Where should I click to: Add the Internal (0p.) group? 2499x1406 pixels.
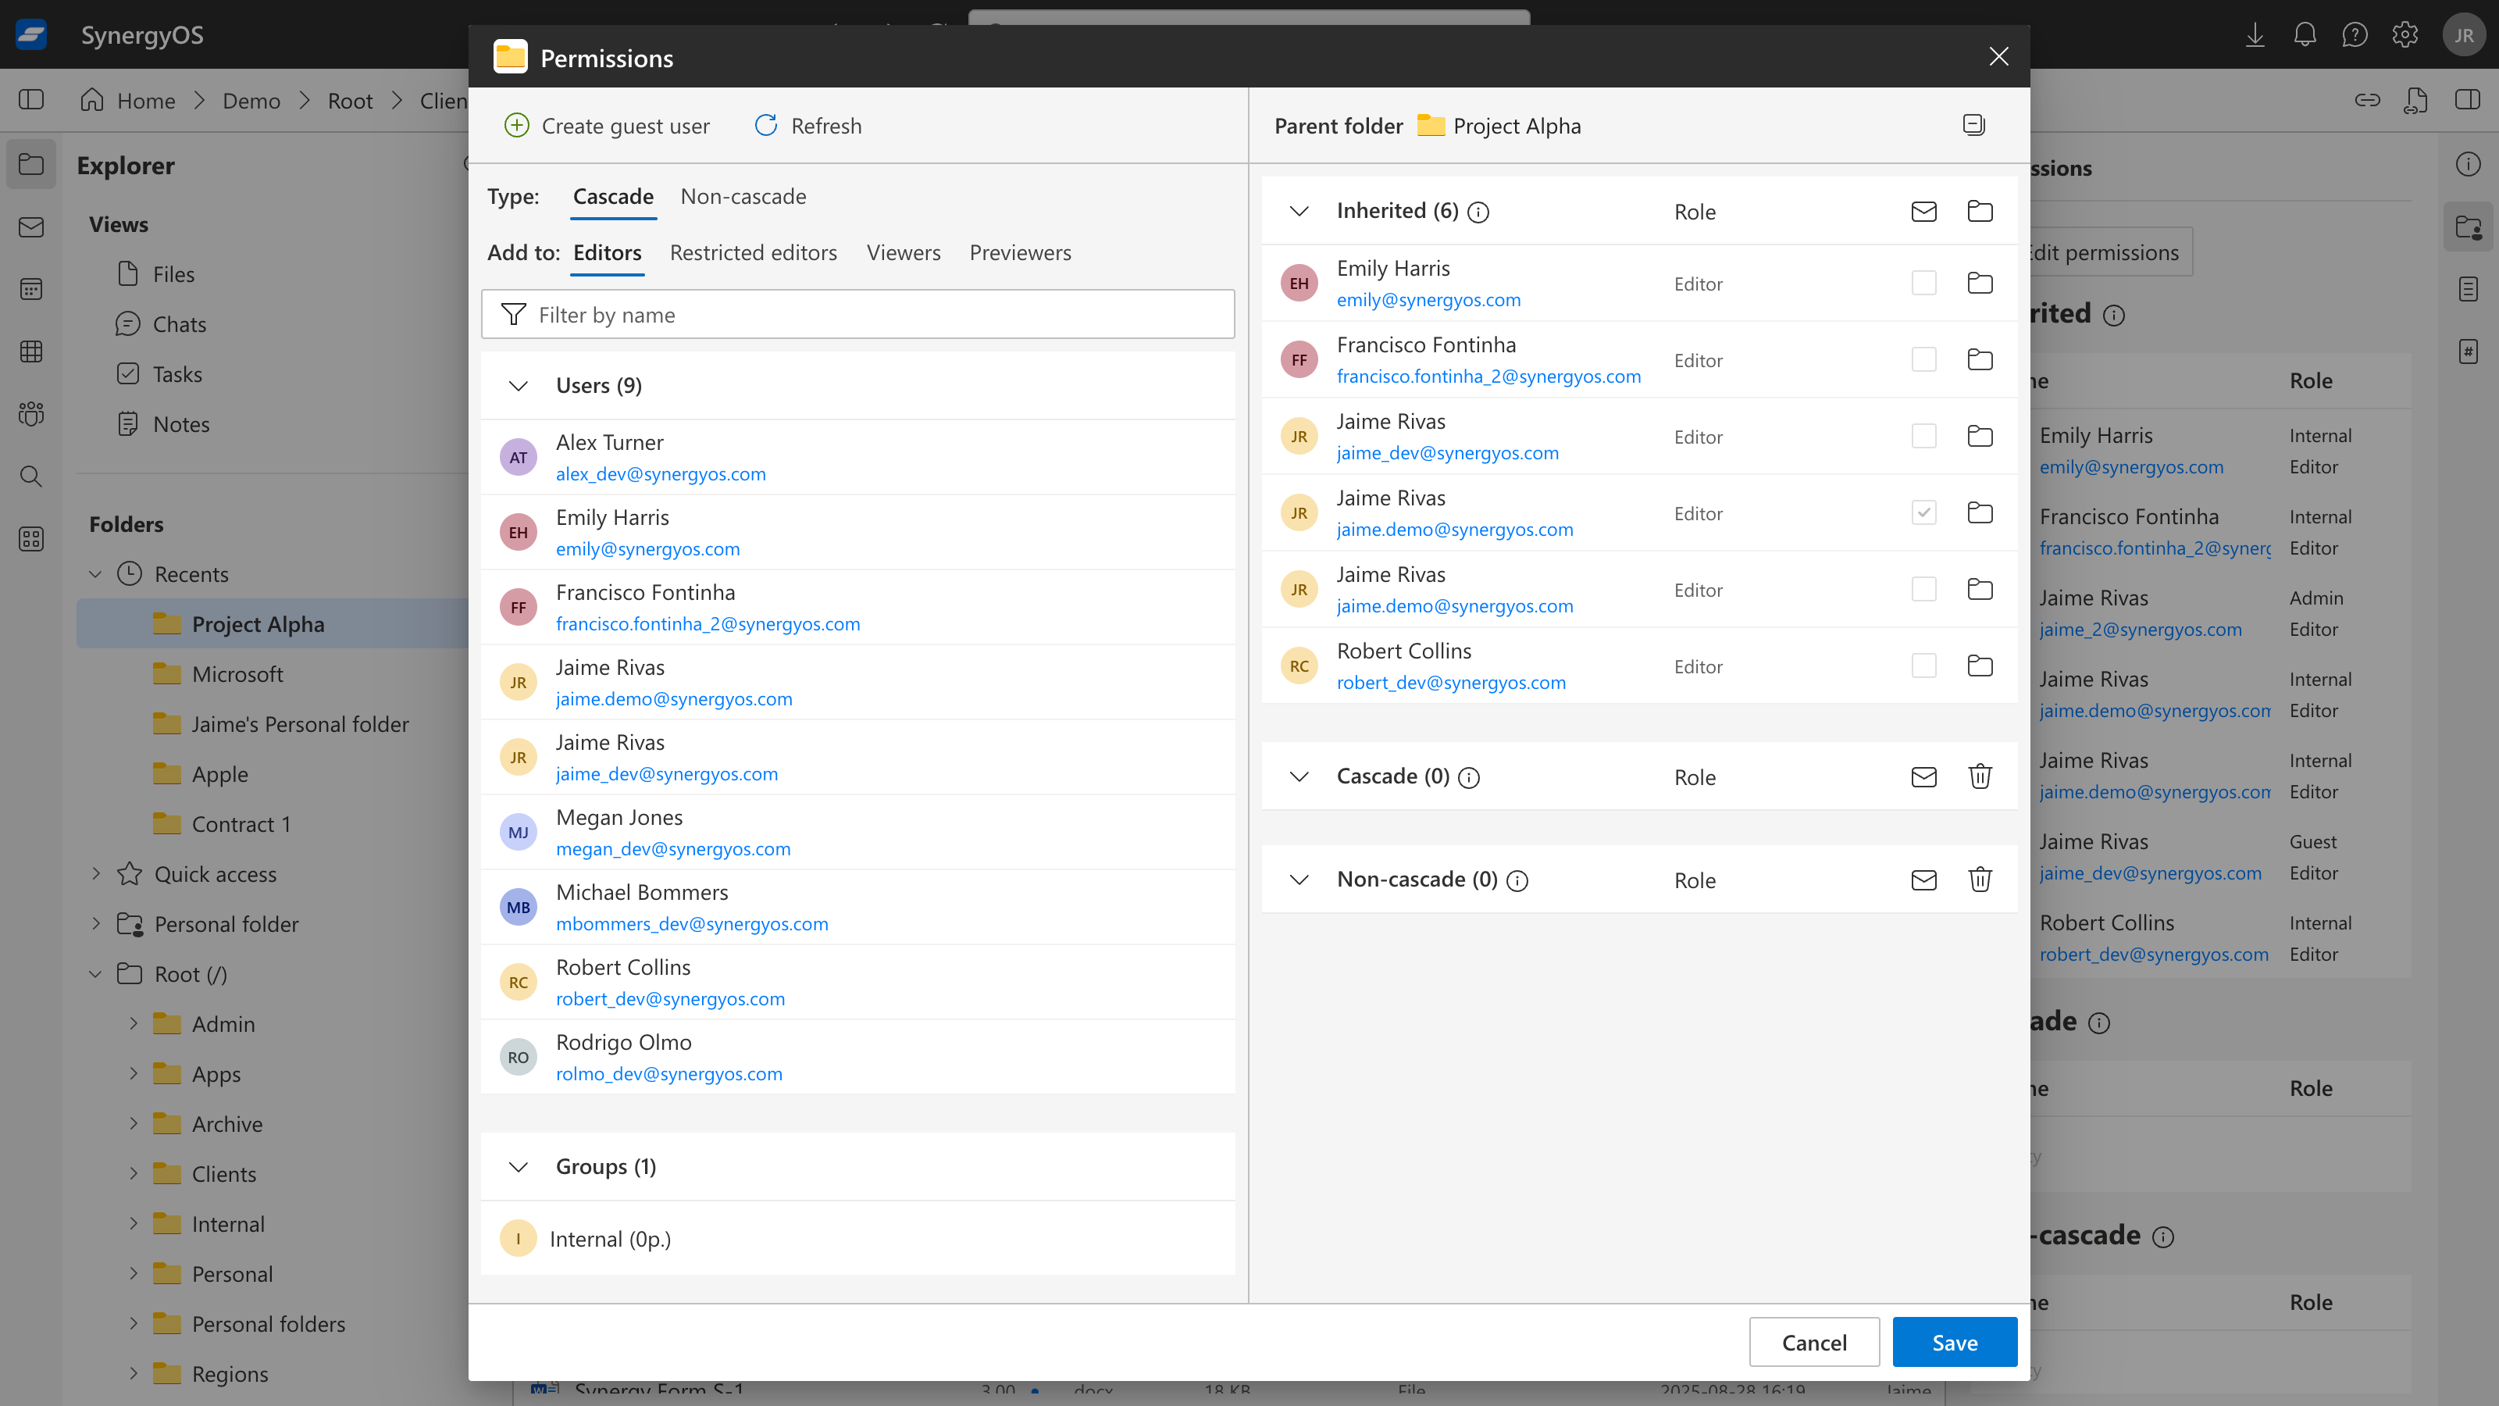pyautogui.click(x=857, y=1238)
